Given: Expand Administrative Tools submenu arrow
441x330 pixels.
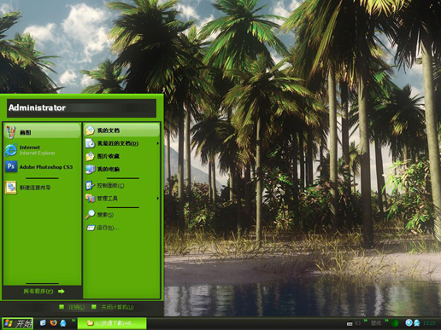Looking at the screenshot, I should [x=157, y=198].
